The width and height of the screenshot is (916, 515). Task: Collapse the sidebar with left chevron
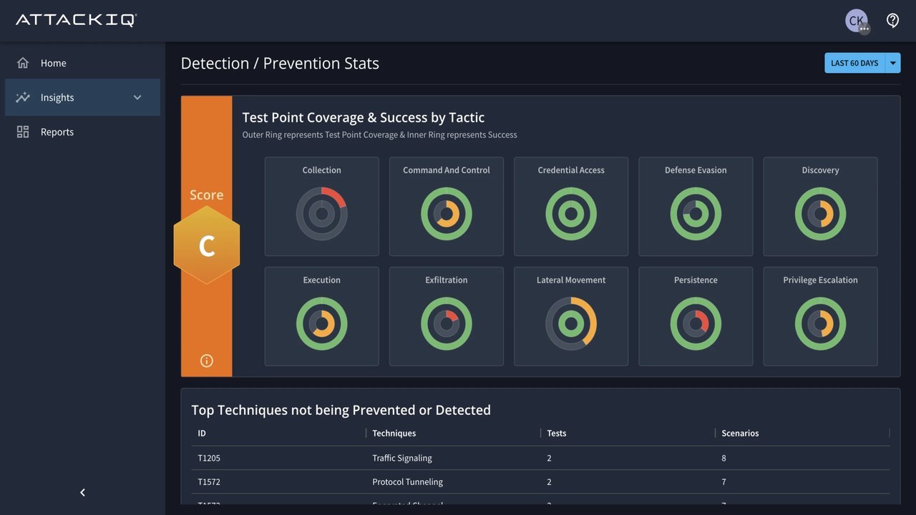coord(82,492)
